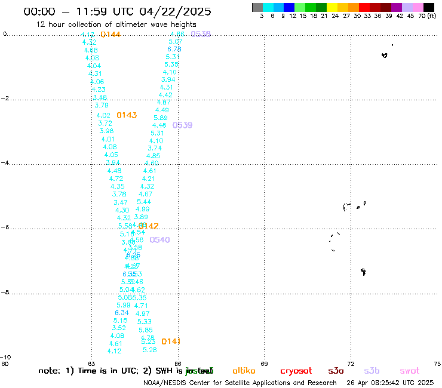Click the lavender 0539 time label
The image size is (442, 388).
(x=182, y=125)
